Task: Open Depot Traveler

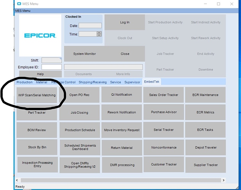Action: click(206, 147)
